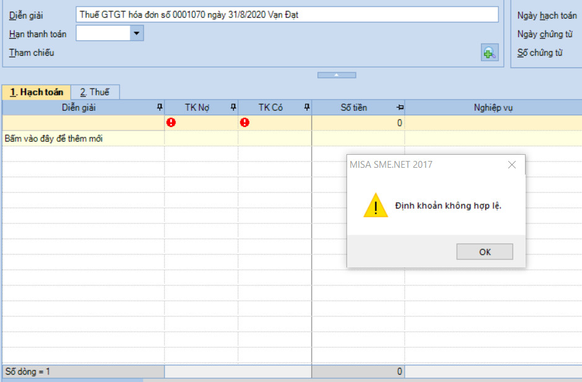582x382 pixels.
Task: Click the add reference magnifier icon
Action: tap(489, 53)
